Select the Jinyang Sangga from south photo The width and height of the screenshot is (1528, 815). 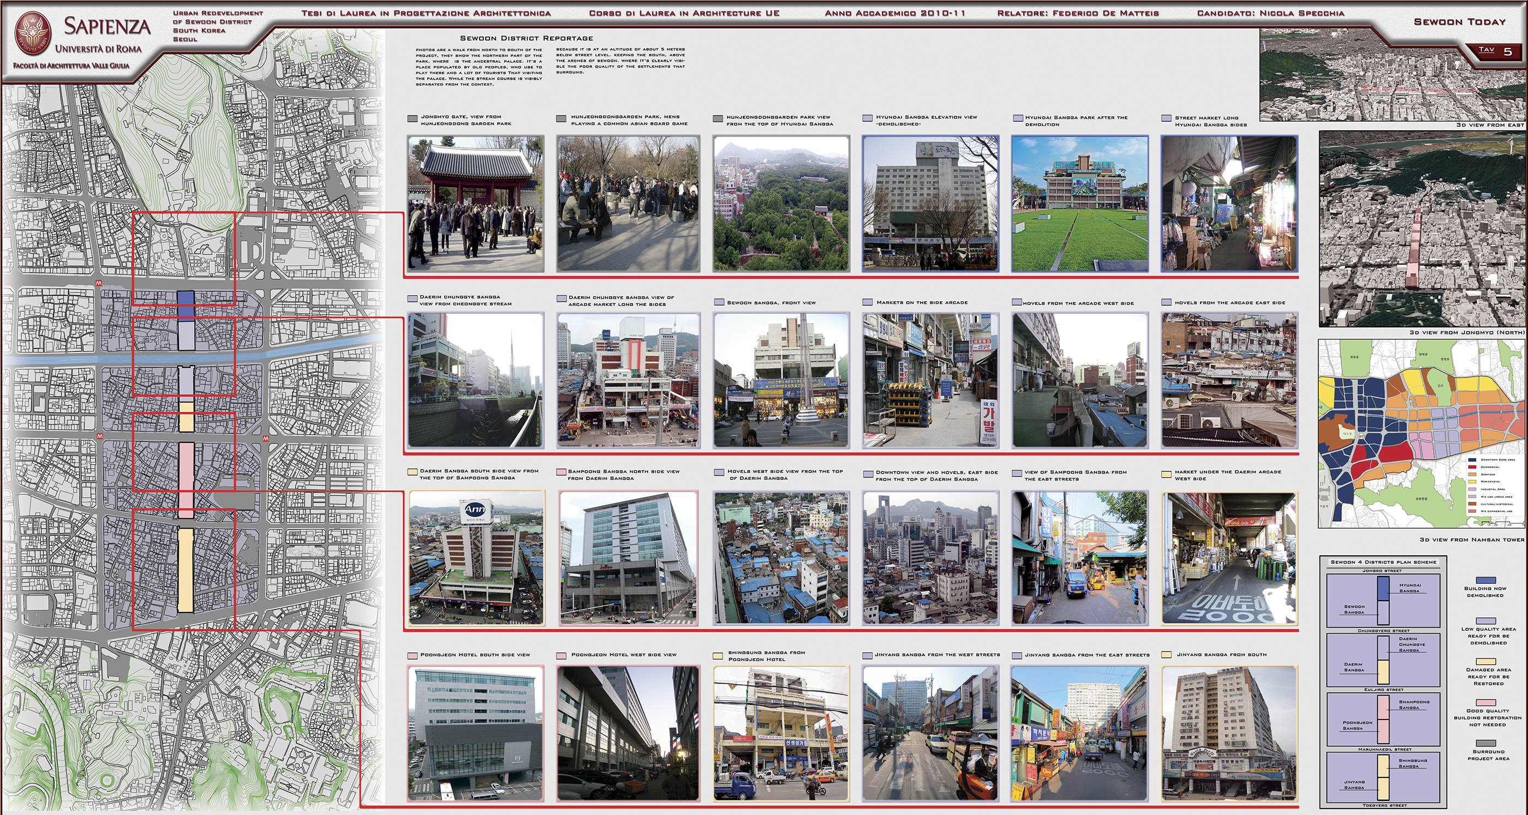pyautogui.click(x=1229, y=734)
